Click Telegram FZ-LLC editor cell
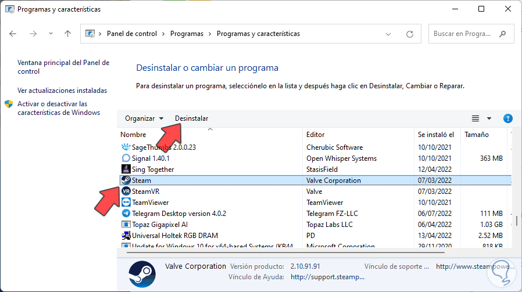Image resolution: width=522 pixels, height=292 pixels. (x=332, y=214)
